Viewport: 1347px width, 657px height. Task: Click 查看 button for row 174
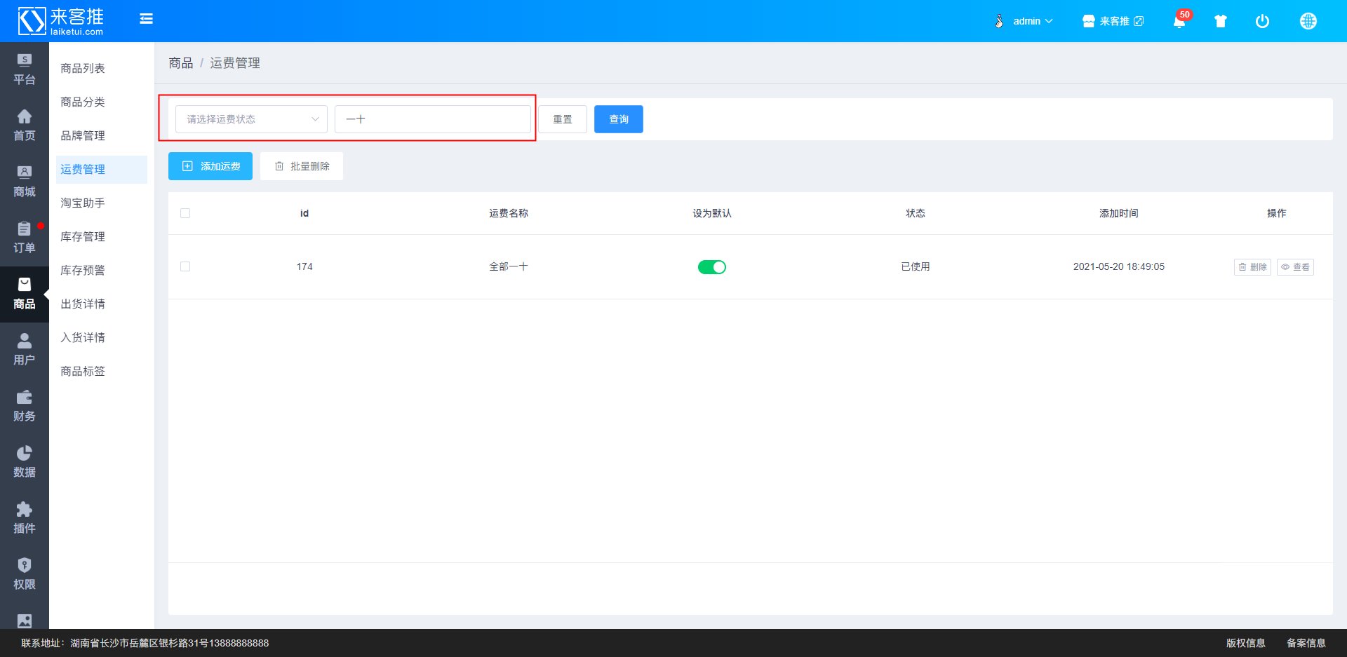pyautogui.click(x=1295, y=267)
